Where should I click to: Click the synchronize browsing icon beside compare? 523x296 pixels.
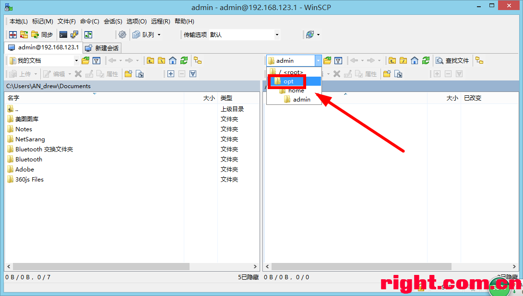tap(24, 34)
